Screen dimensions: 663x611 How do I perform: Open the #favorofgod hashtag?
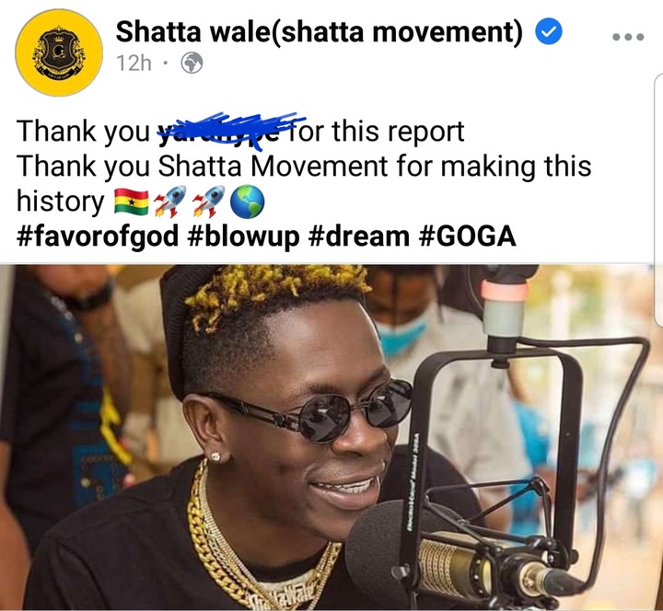coord(98,236)
